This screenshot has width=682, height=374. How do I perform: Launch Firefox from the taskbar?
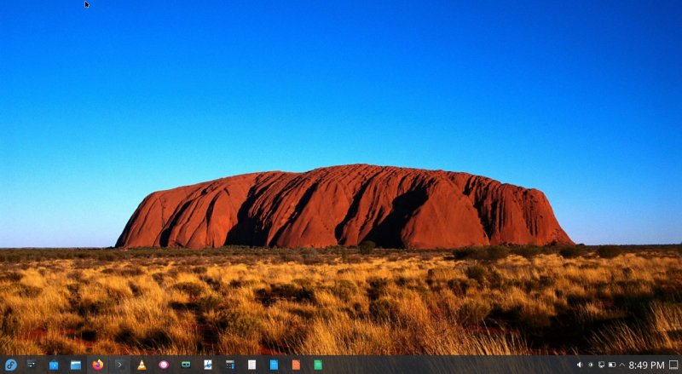coord(98,365)
